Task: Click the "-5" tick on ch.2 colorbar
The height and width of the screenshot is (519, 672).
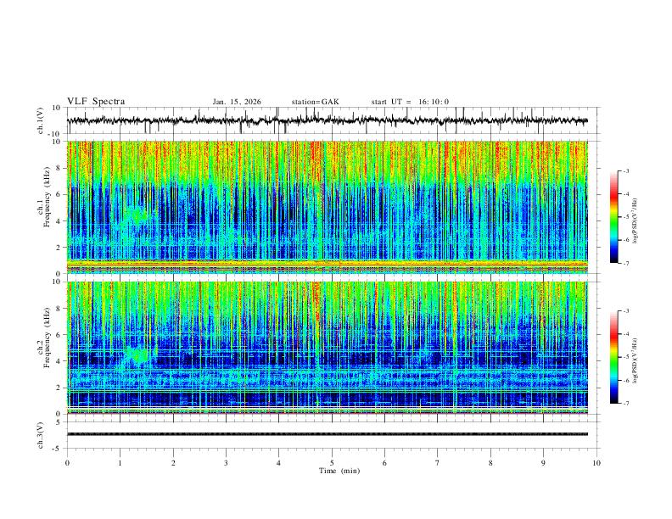Action: (x=625, y=357)
